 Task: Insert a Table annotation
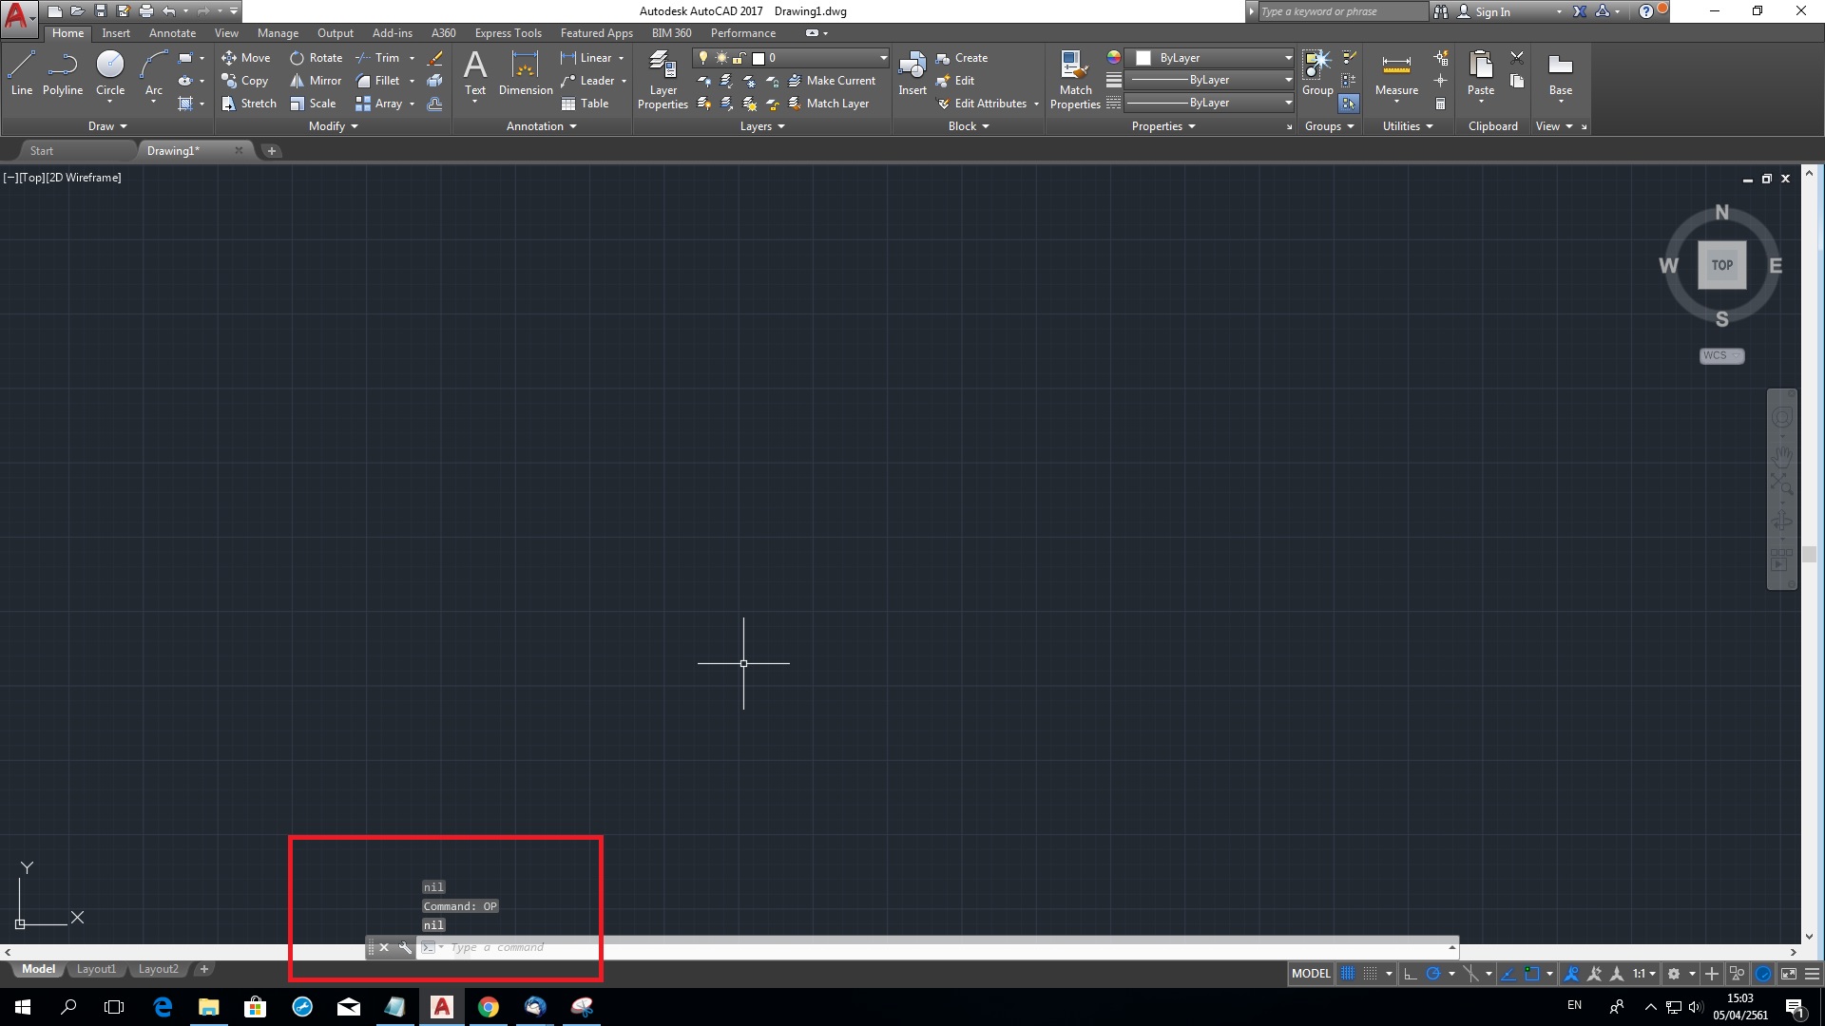coord(585,104)
